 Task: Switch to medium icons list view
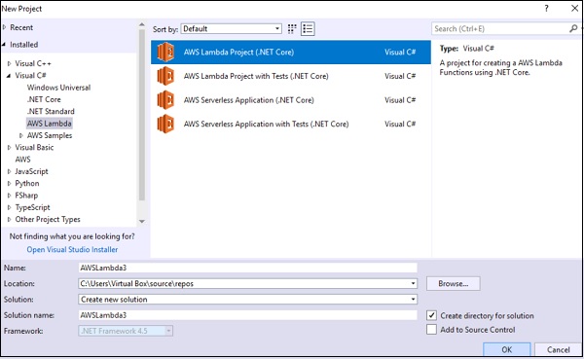tap(308, 28)
